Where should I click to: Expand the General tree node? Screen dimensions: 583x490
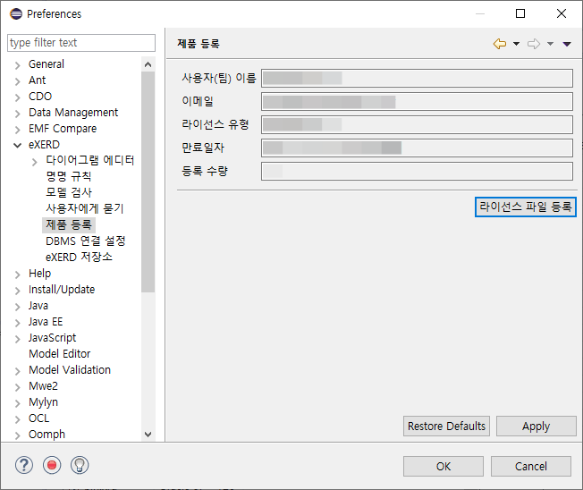pyautogui.click(x=18, y=65)
